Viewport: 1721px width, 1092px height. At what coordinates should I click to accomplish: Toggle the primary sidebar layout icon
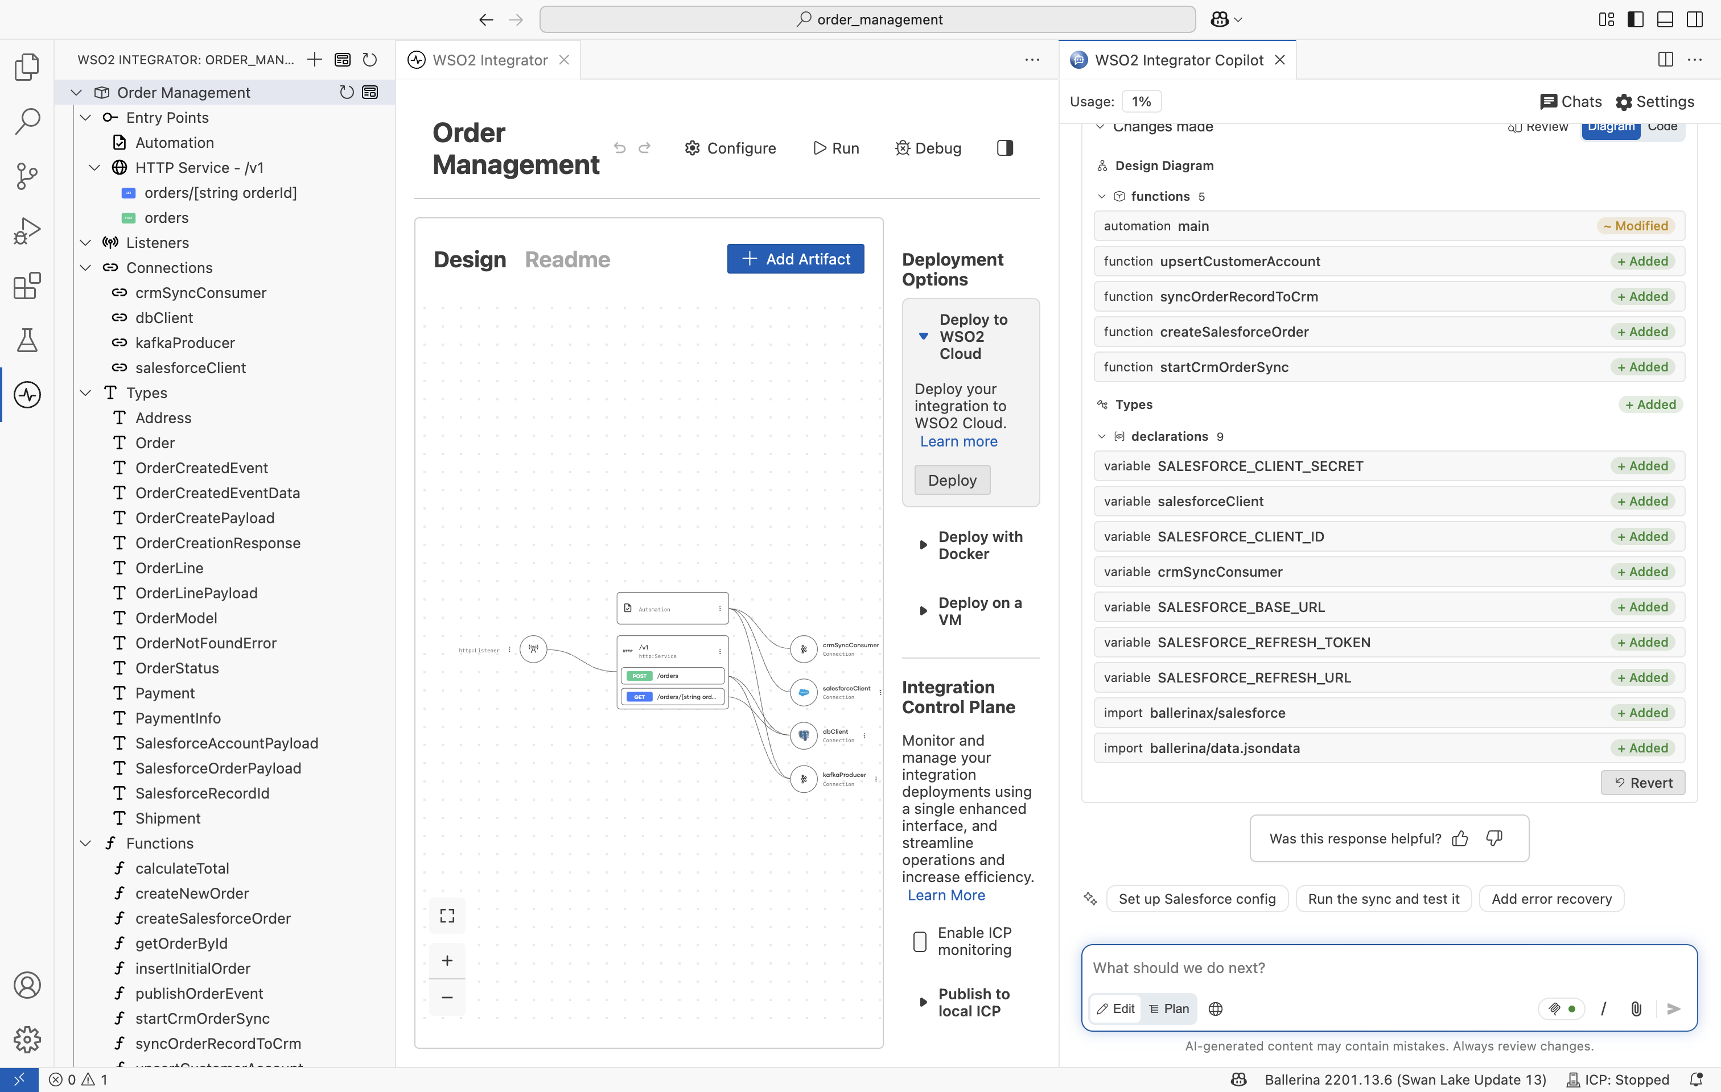(x=1635, y=19)
